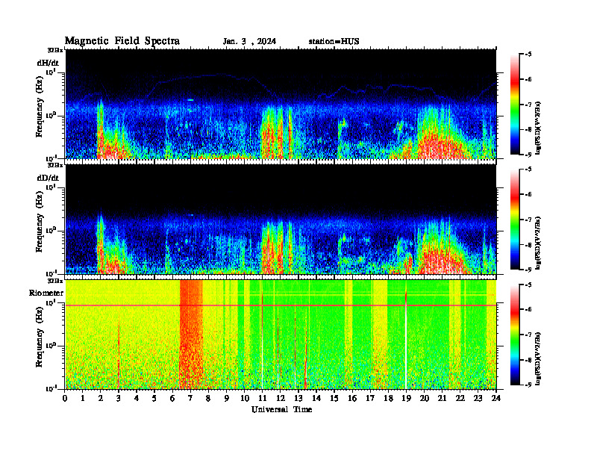Click the Riometer spectrogram plot
This screenshot has height=457, width=591.
click(x=281, y=335)
